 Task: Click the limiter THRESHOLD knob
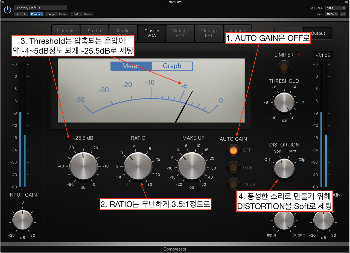284,103
